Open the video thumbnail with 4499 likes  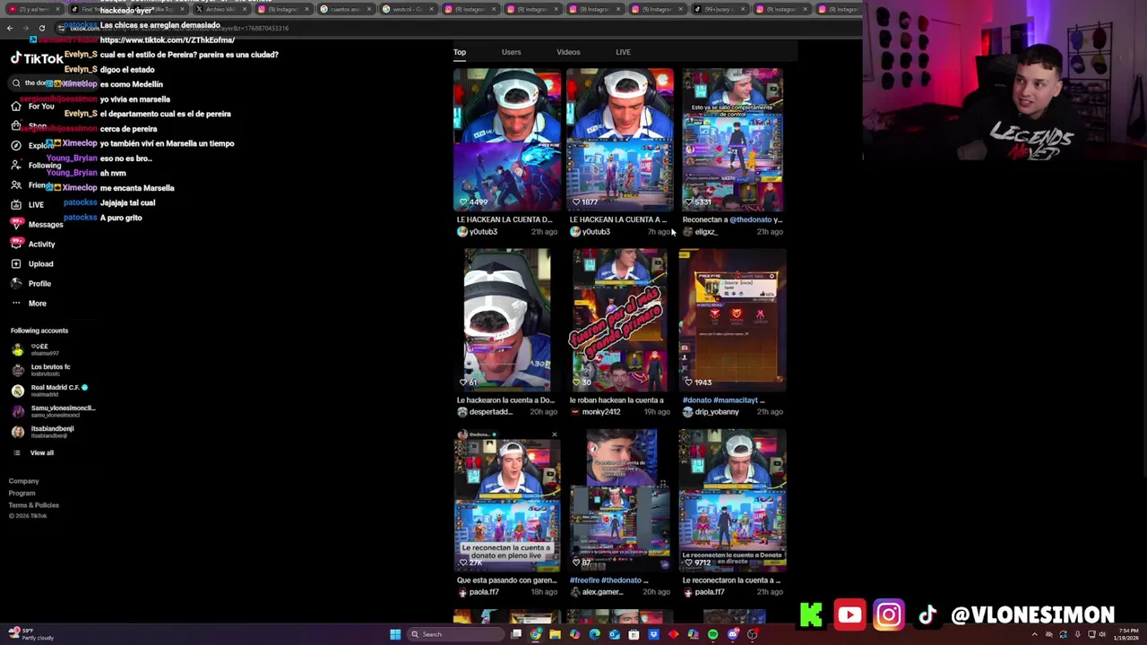tap(507, 140)
